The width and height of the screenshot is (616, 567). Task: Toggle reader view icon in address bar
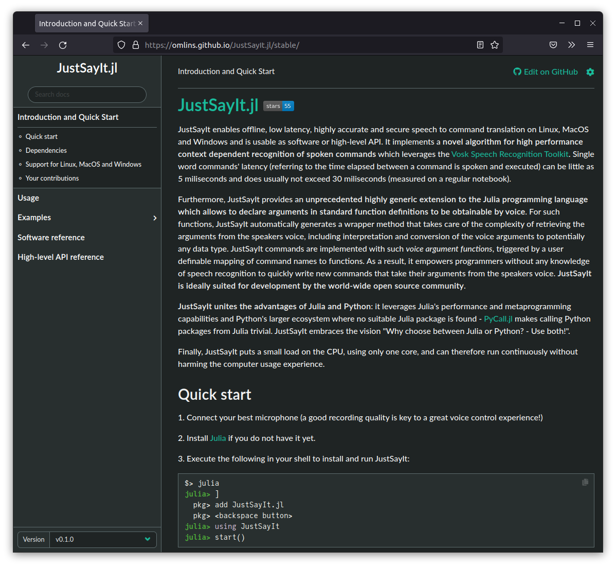pyautogui.click(x=480, y=45)
